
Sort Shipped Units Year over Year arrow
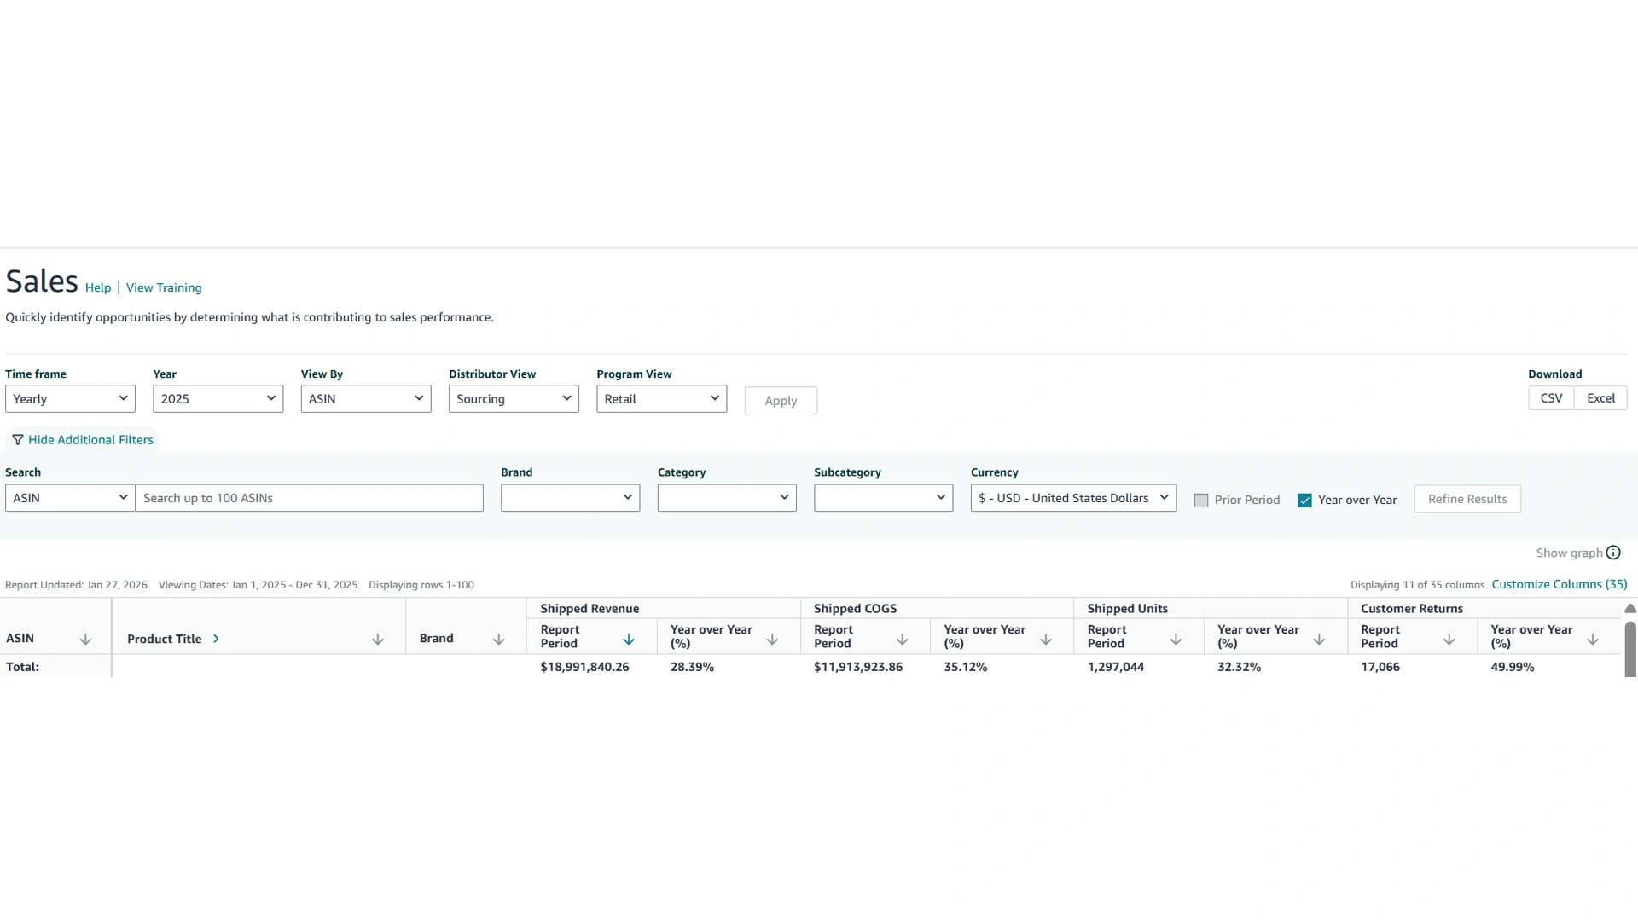pos(1319,640)
